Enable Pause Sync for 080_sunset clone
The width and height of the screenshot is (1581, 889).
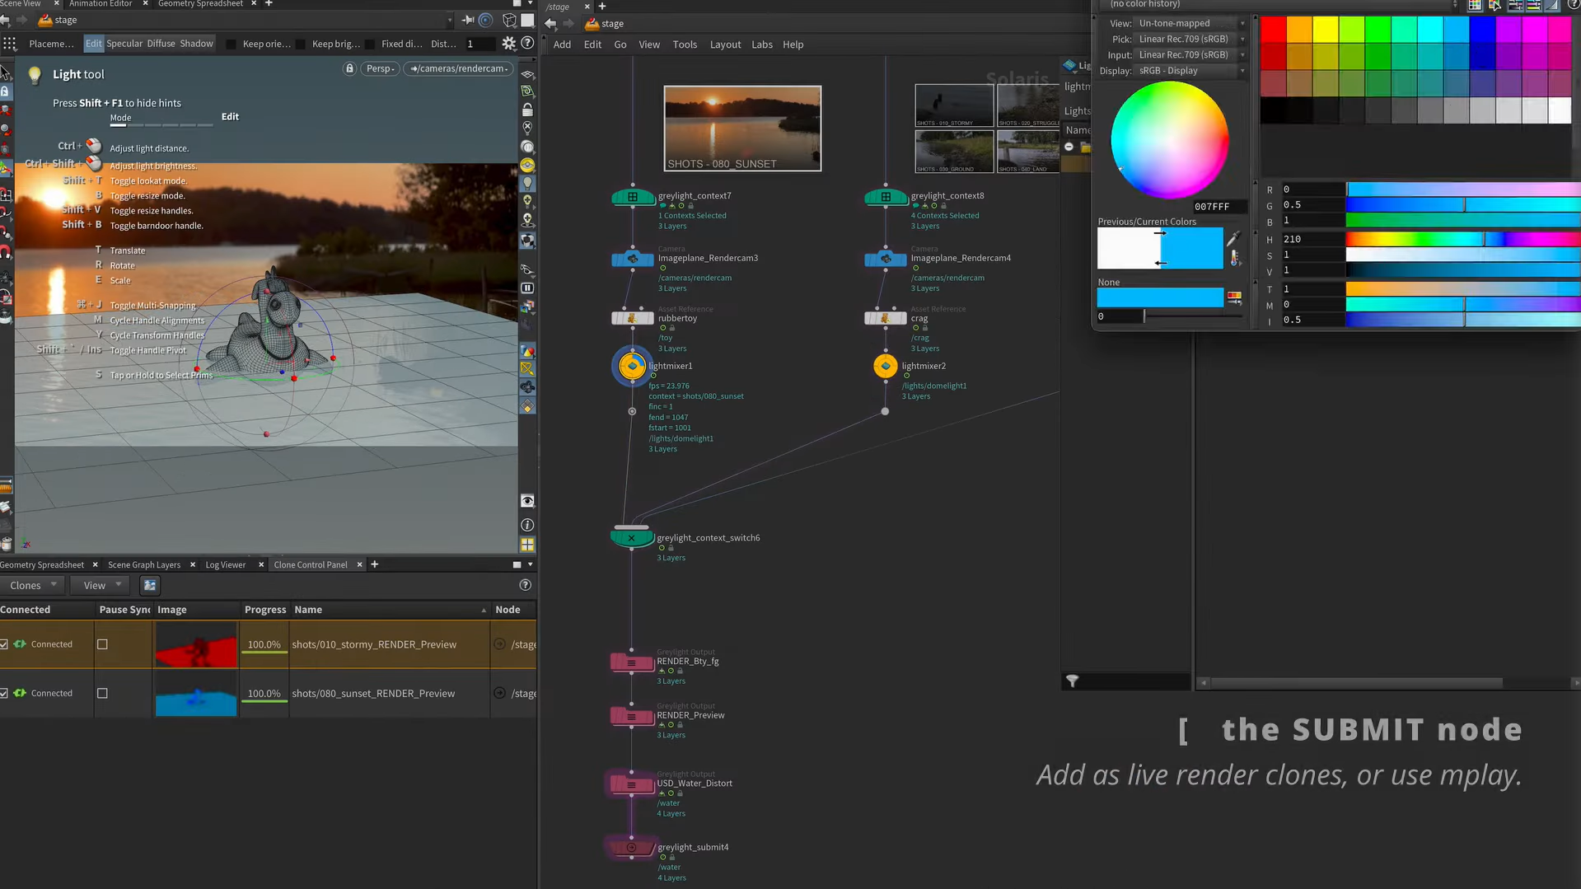[102, 694]
